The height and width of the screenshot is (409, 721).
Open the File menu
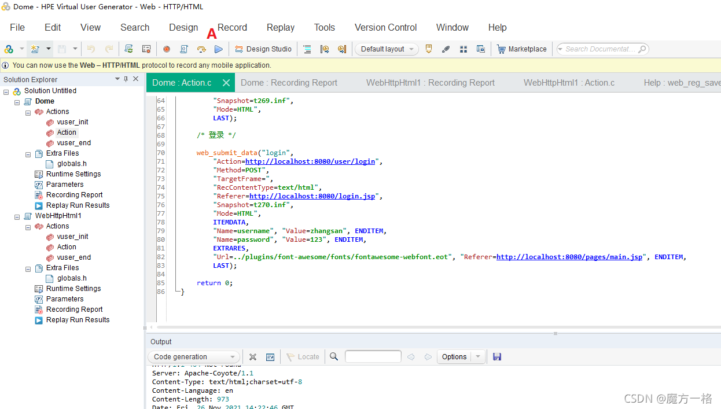tap(17, 27)
